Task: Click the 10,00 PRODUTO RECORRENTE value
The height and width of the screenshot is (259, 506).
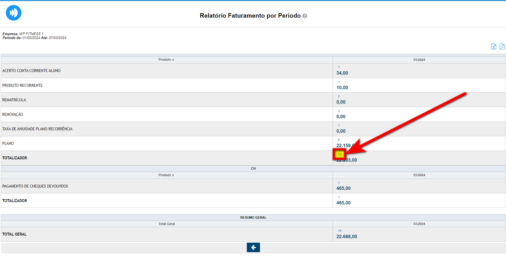Action: pyautogui.click(x=342, y=88)
